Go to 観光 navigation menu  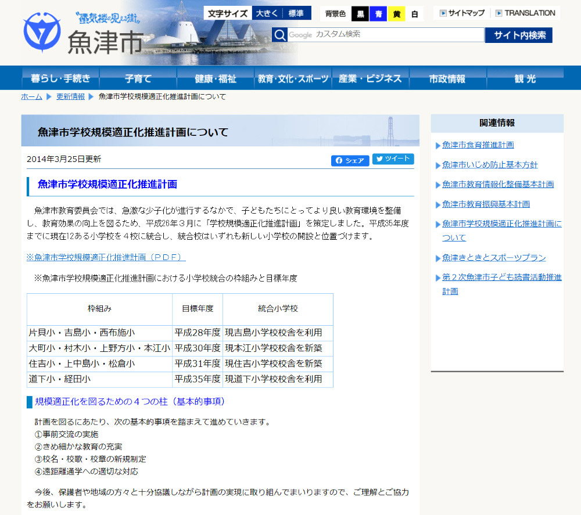[525, 78]
